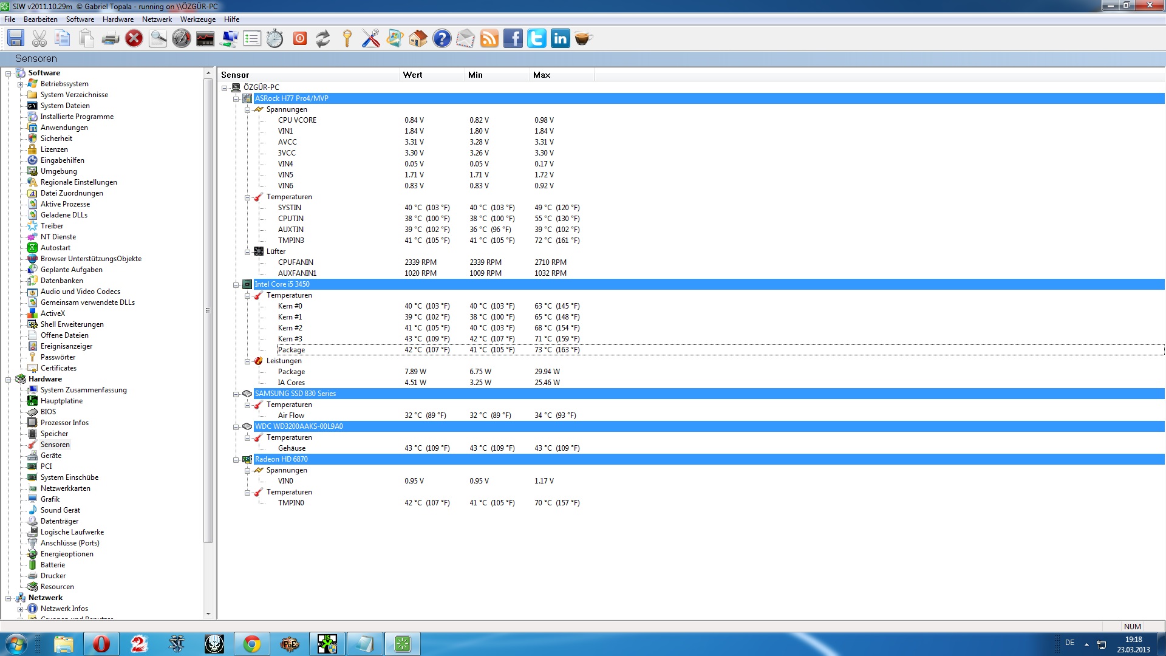The width and height of the screenshot is (1166, 656).
Task: Collapse the Software tree section
Action: (x=9, y=73)
